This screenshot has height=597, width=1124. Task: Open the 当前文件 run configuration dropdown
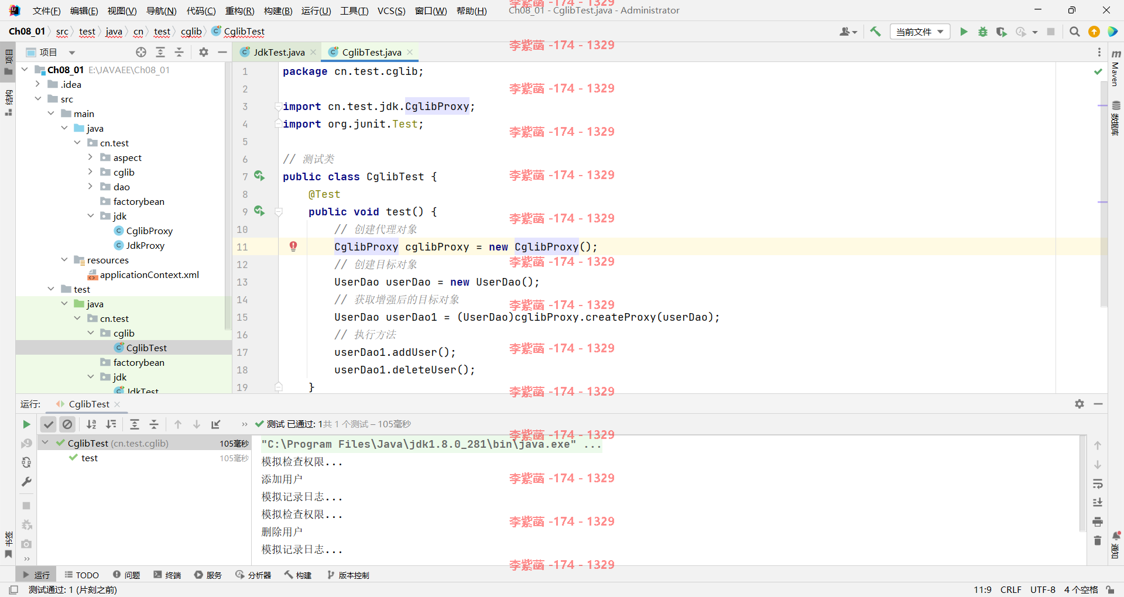tap(920, 32)
